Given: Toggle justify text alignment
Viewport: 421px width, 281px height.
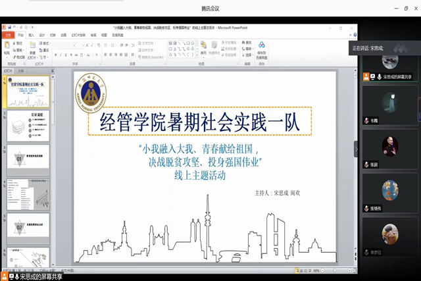Looking at the screenshot, I should [x=121, y=55].
